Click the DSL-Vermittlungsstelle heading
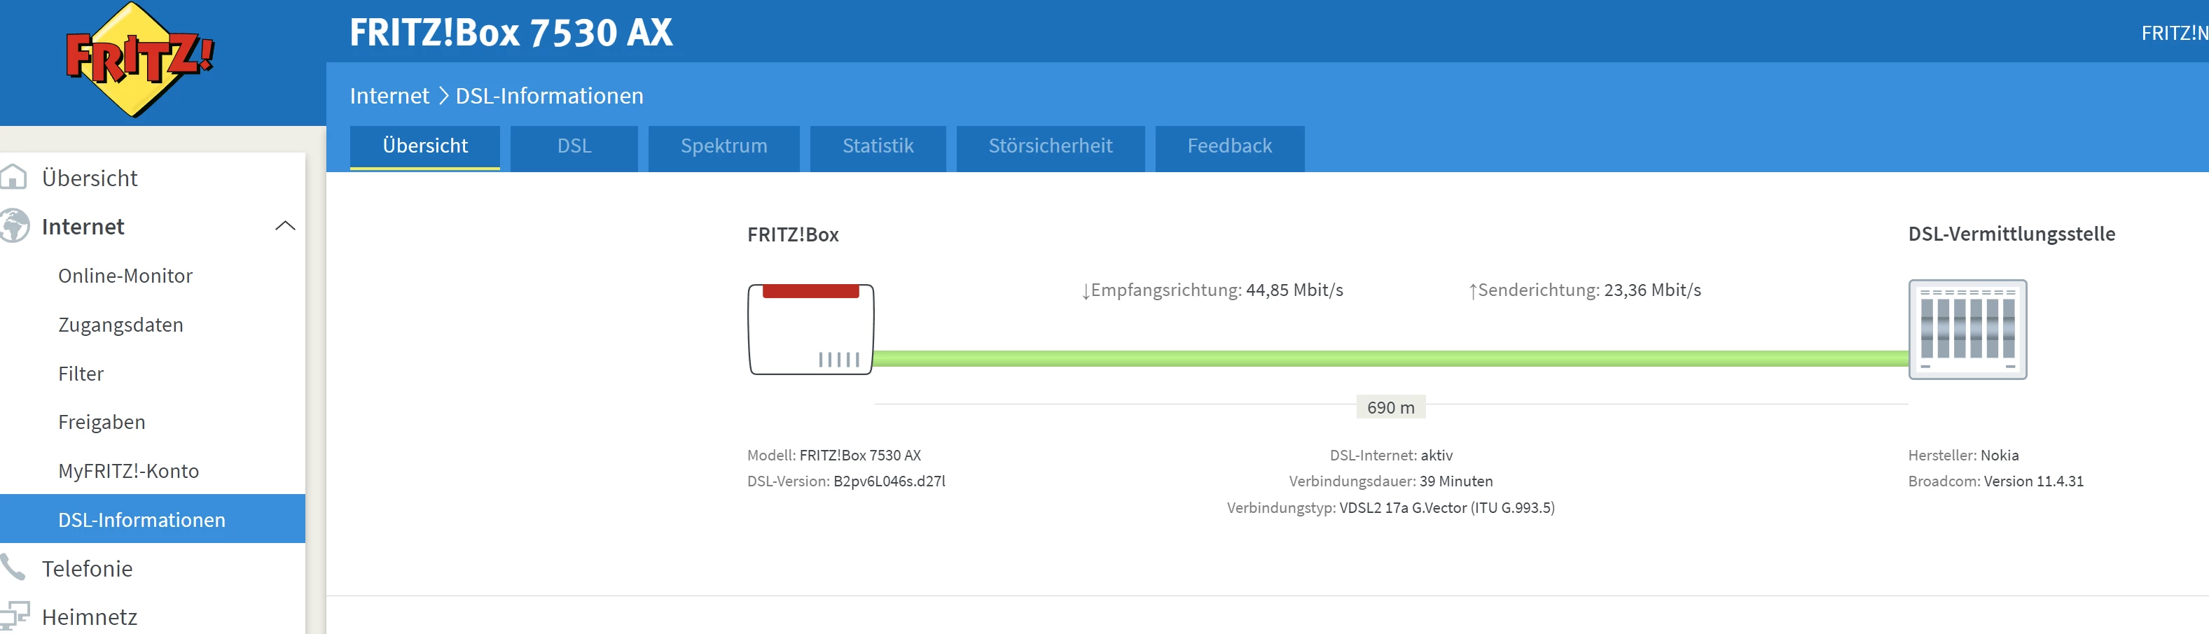Viewport: 2209px width, 634px height. 2011,234
